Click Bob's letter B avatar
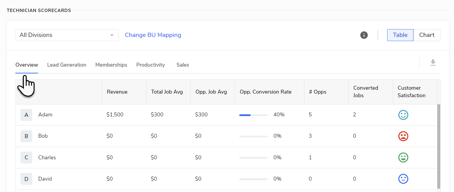454x192 pixels. click(26, 136)
